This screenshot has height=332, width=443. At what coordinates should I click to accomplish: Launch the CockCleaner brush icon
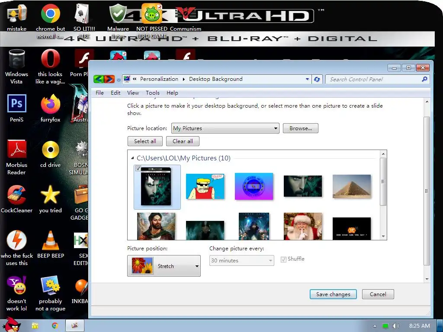(x=16, y=199)
